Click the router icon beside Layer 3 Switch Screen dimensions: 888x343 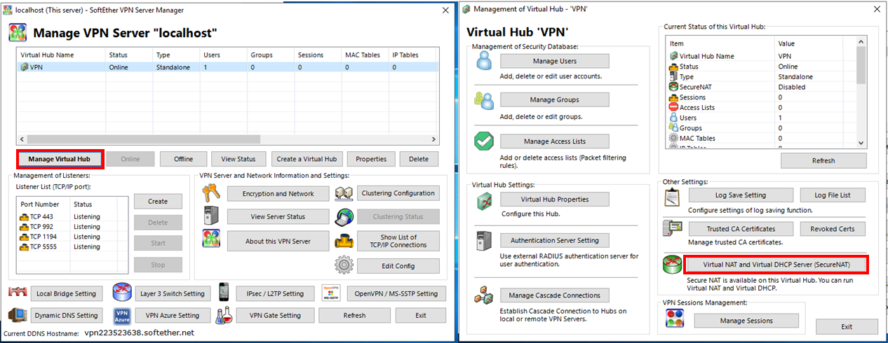[123, 293]
